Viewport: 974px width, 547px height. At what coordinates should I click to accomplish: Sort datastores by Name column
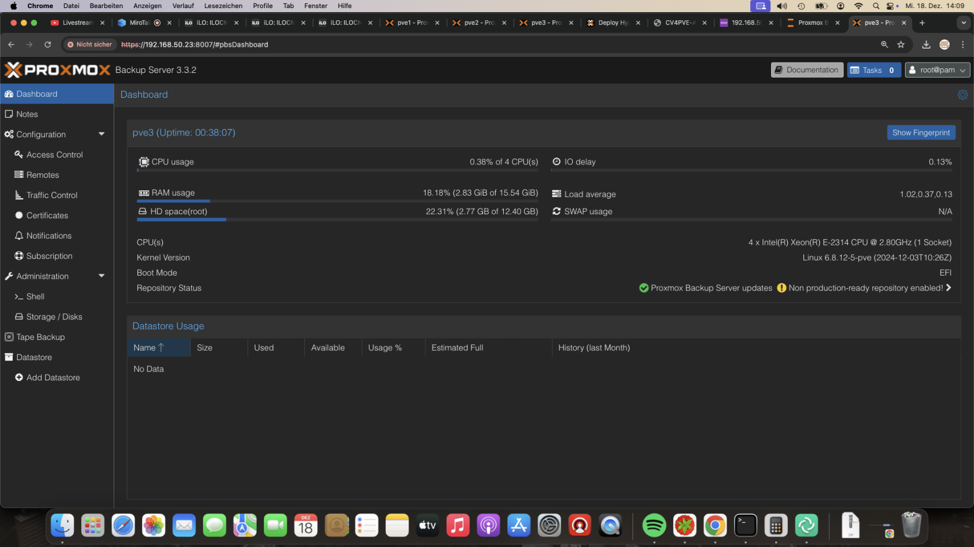pos(158,347)
